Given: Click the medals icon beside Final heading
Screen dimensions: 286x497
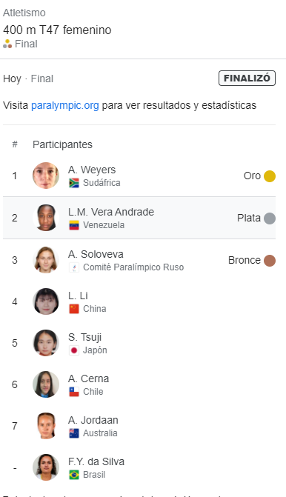Looking at the screenshot, I should [x=7, y=44].
